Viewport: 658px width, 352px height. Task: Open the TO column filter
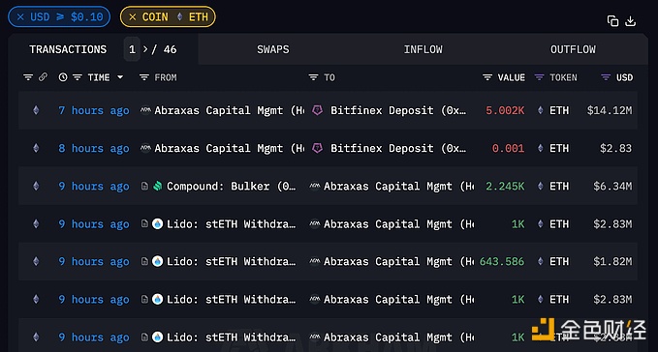point(313,77)
